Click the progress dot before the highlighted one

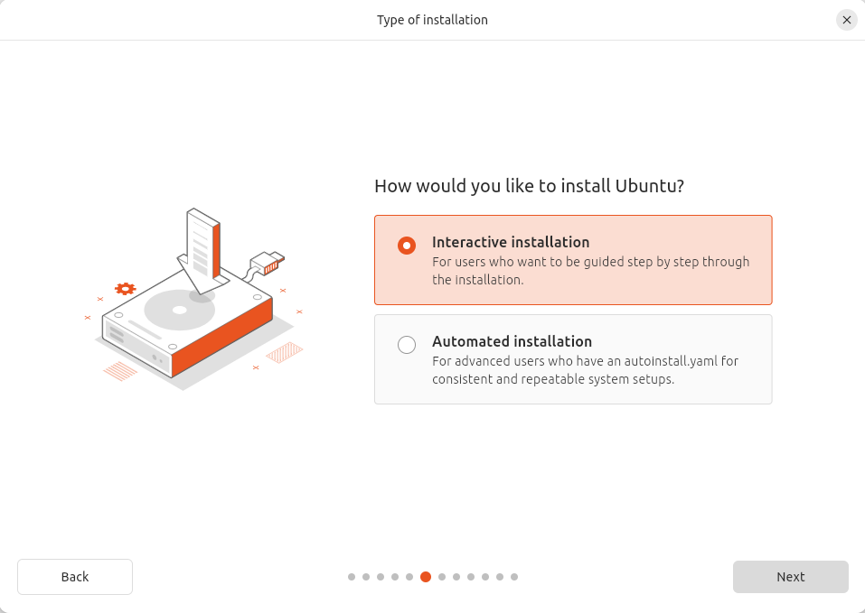[410, 576]
